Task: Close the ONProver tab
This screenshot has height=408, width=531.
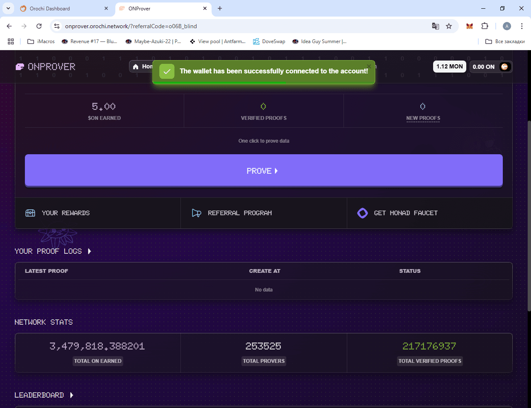Action: [205, 8]
